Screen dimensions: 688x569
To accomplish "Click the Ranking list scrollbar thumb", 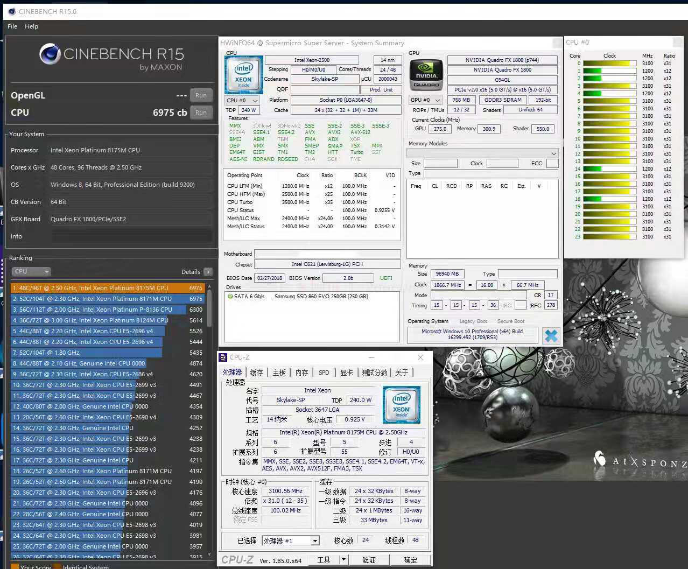I will (209, 308).
